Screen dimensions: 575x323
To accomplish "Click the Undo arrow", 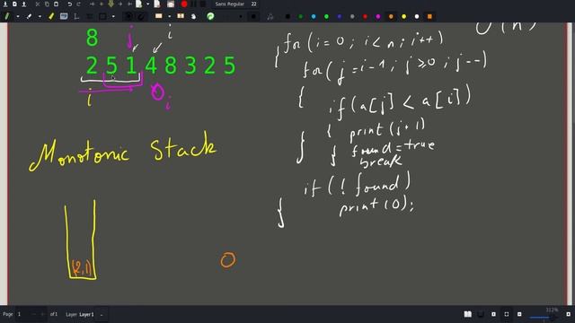I will tap(70, 4).
